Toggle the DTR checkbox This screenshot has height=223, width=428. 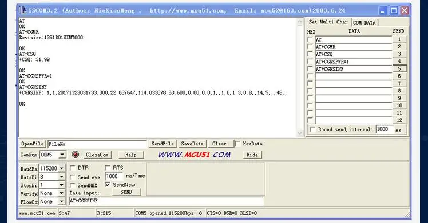coord(72,168)
